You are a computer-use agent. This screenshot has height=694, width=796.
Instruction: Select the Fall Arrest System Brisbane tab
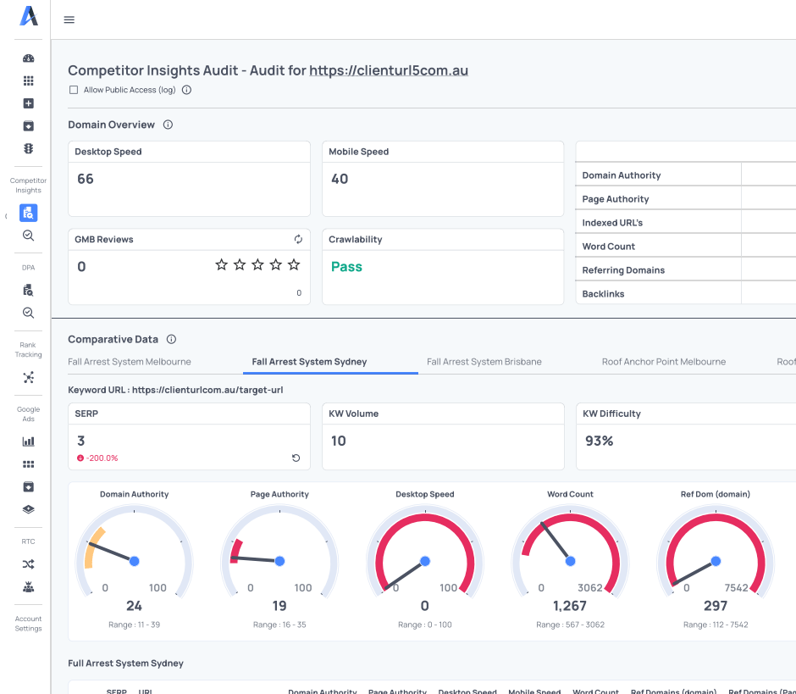pyautogui.click(x=484, y=362)
